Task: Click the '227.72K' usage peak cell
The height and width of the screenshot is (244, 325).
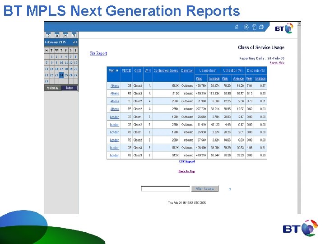Action: click(x=201, y=109)
